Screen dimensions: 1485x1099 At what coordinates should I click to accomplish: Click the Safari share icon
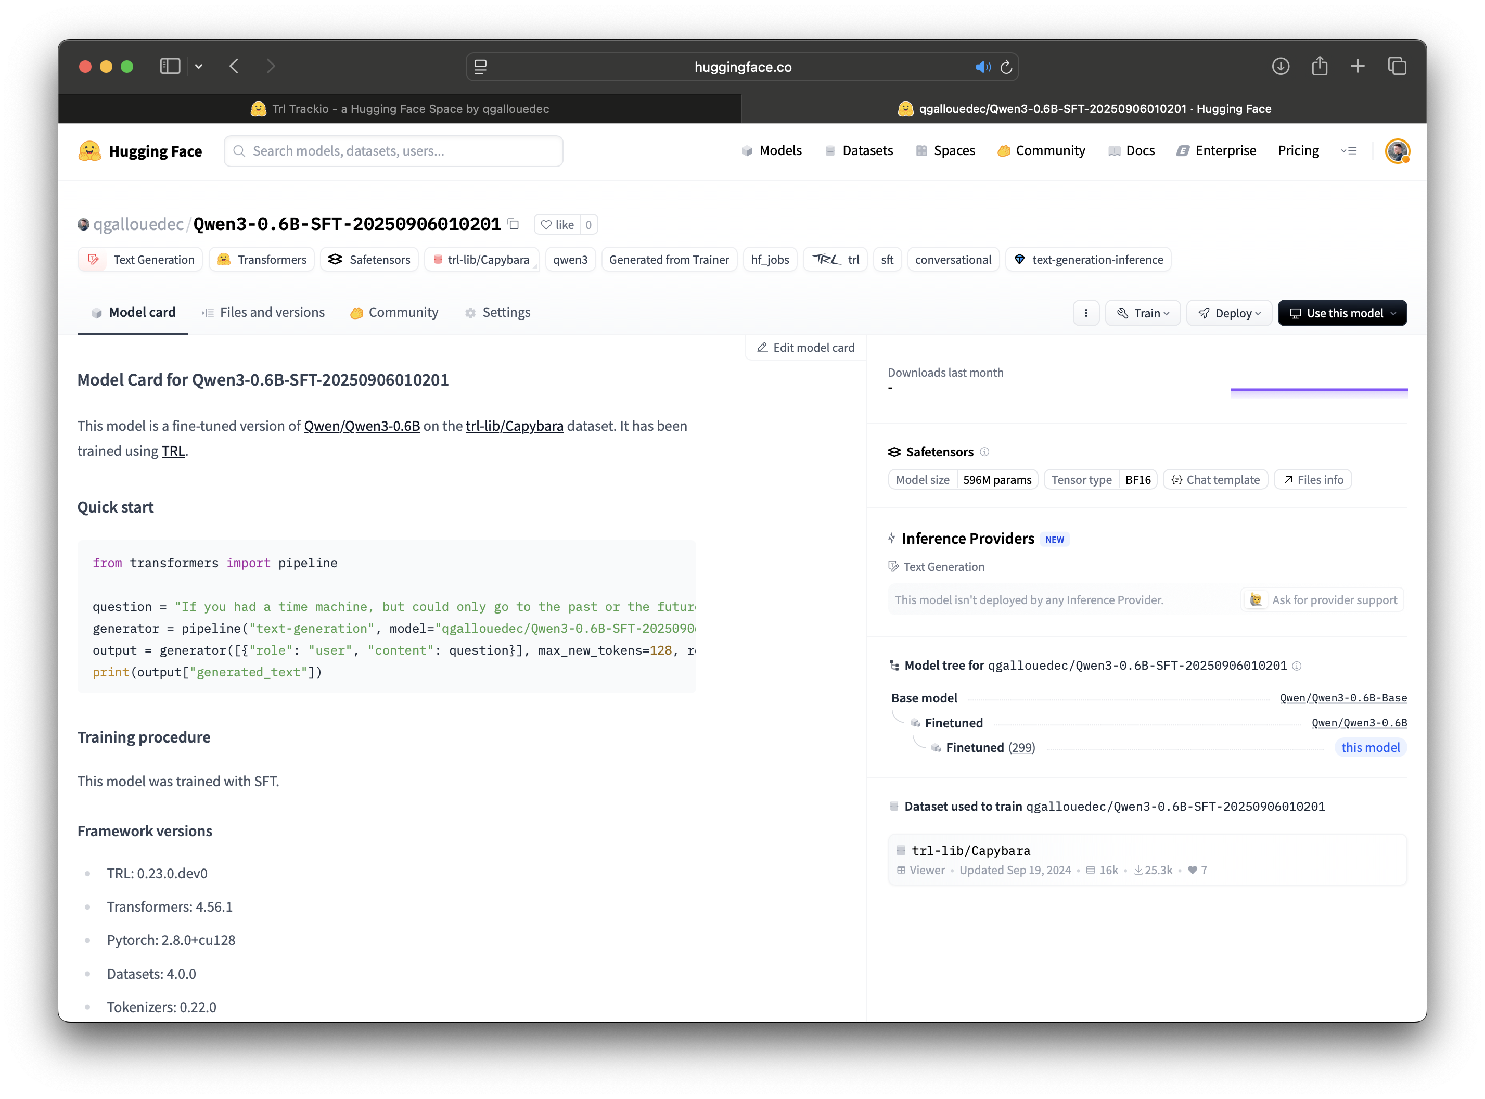coord(1320,67)
